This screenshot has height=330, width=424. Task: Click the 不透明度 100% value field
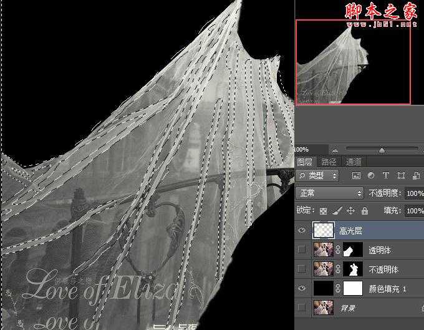click(x=414, y=193)
